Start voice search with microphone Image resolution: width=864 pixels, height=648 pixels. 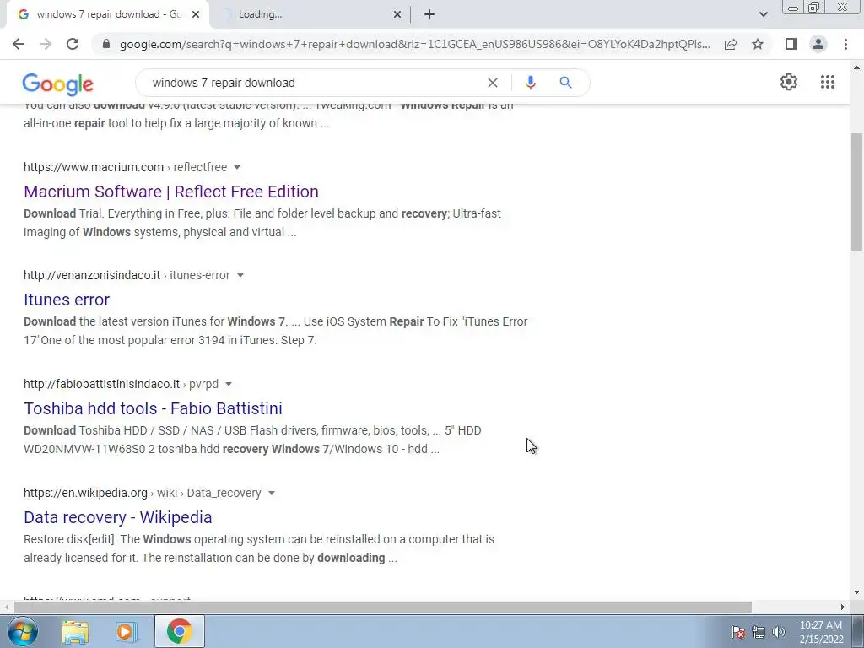(x=530, y=83)
